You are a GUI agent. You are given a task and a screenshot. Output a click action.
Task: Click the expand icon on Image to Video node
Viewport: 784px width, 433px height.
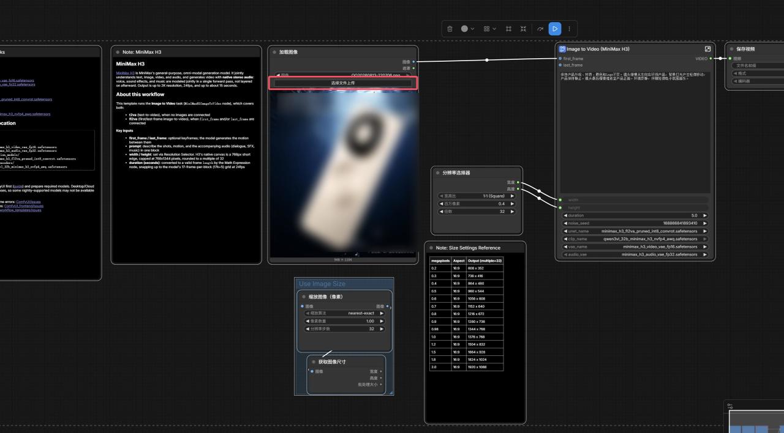point(707,49)
